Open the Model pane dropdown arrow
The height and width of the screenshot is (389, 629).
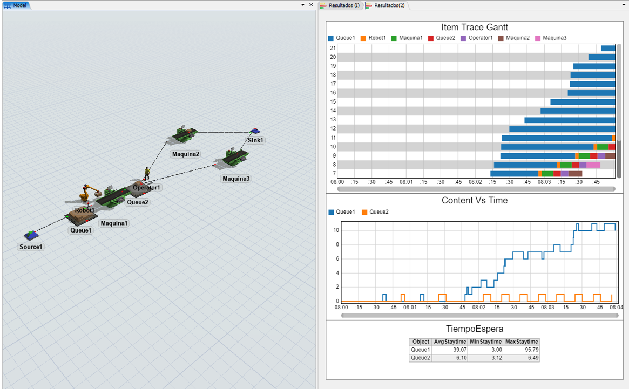tap(303, 5)
